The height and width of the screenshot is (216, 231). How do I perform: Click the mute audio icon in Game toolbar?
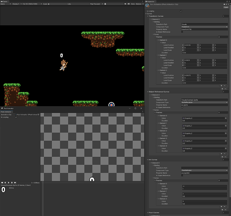coord(125,4)
